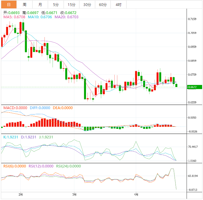203x200 pixels.
Task: Click the 4月 date marker on time axis
Action: coord(136,194)
